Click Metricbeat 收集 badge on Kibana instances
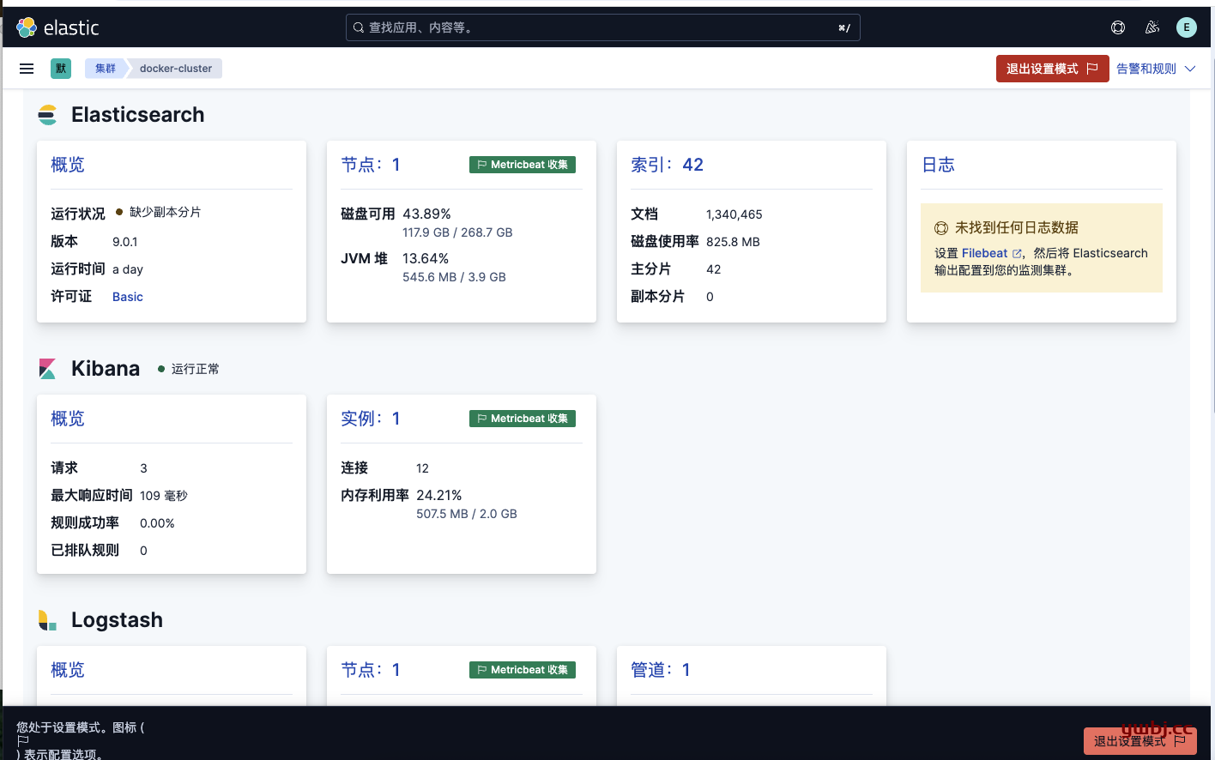1215x760 pixels. click(523, 419)
